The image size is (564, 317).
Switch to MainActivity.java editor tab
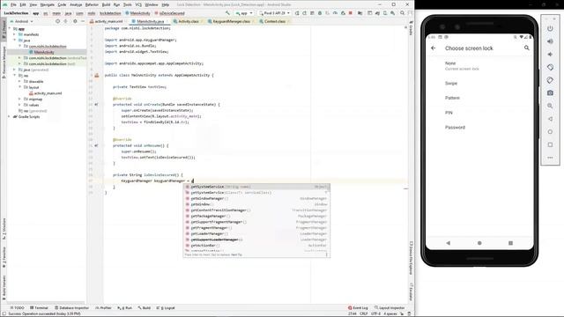[151, 21]
